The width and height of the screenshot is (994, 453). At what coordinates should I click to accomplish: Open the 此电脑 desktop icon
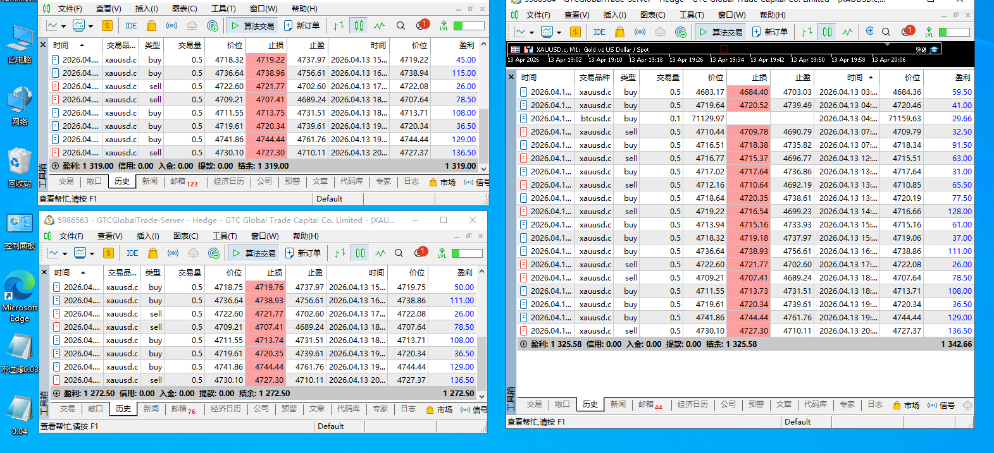click(x=20, y=44)
